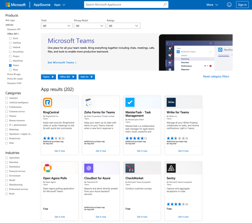Open the Sentry app icon
The image size is (252, 223).
click(171, 168)
